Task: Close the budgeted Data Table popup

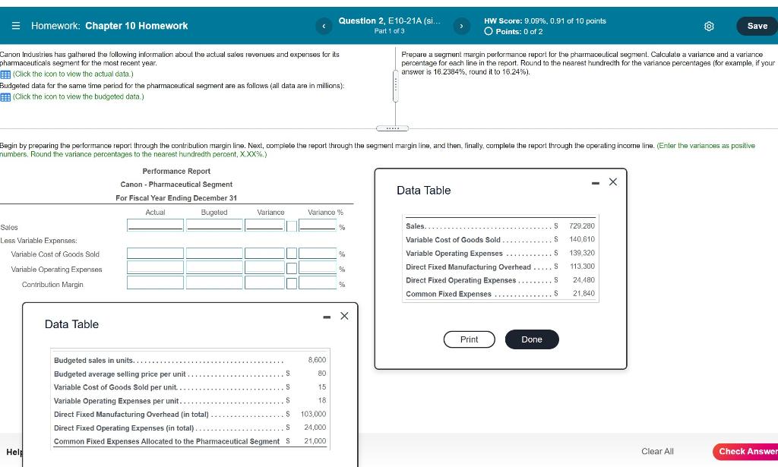Action: pyautogui.click(x=344, y=316)
